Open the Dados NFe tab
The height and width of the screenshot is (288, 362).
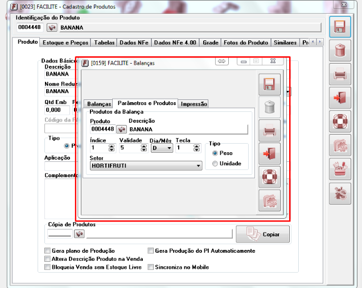click(134, 43)
